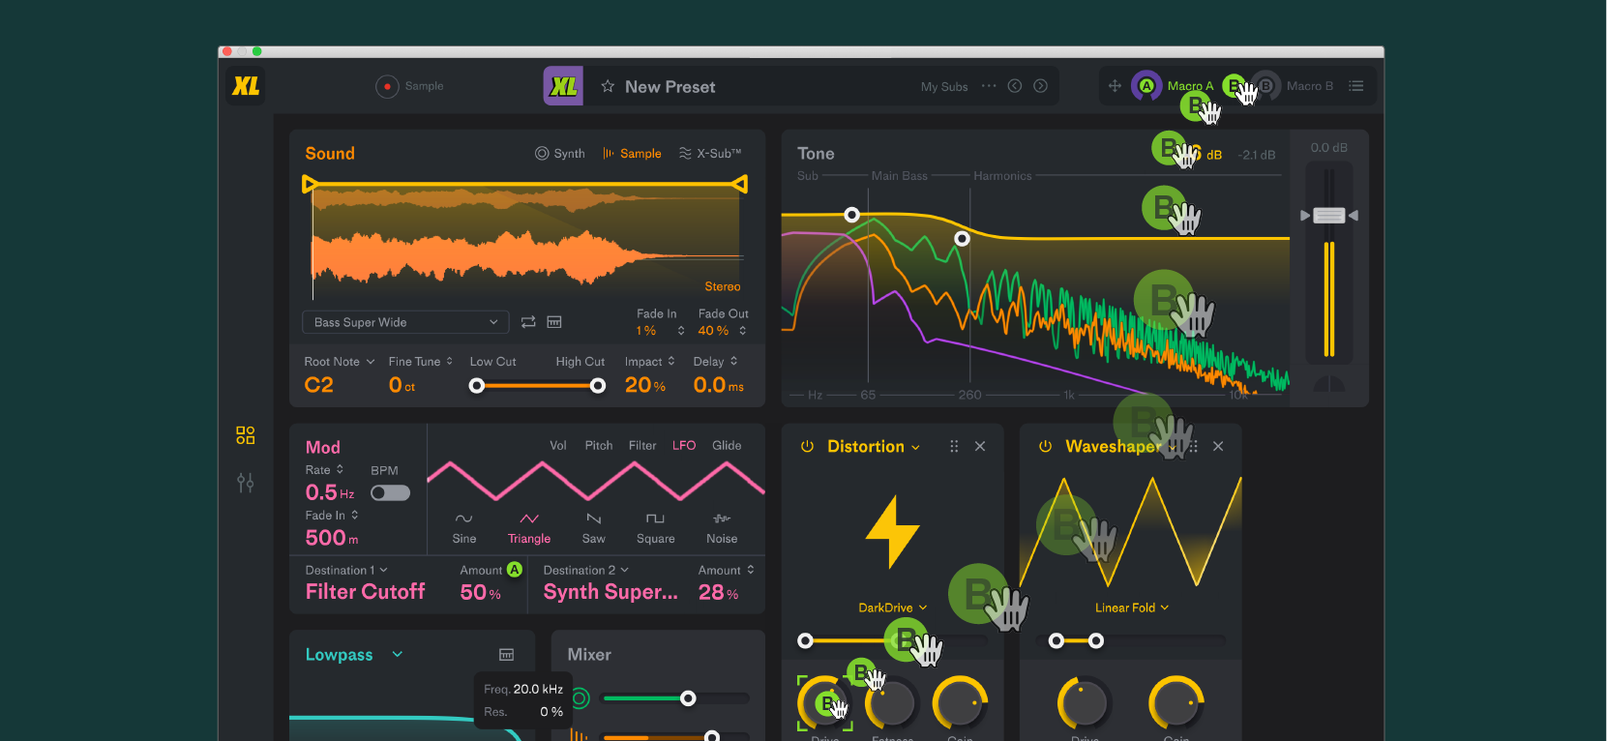Click the move crosshair icon beside Macro A
Image resolution: width=1607 pixels, height=741 pixels.
click(1115, 85)
